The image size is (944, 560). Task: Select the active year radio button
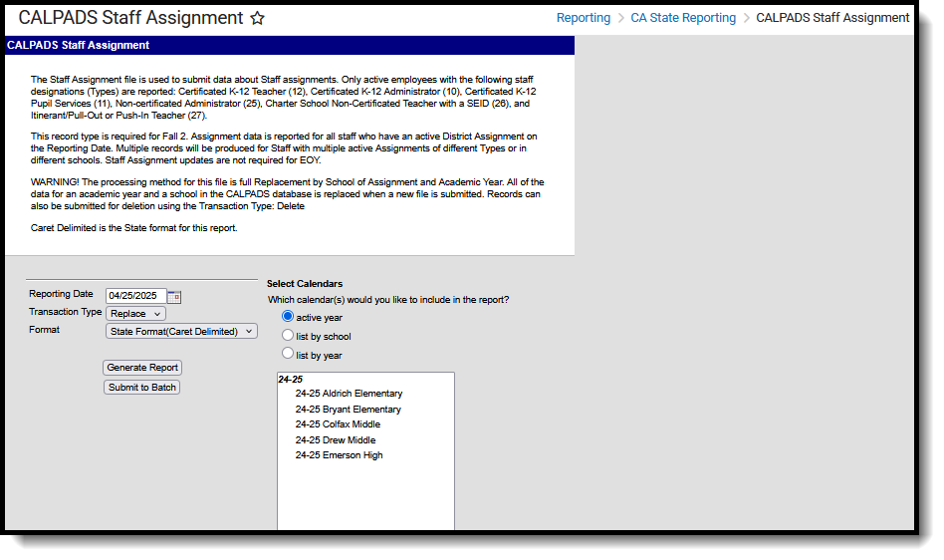tap(288, 316)
